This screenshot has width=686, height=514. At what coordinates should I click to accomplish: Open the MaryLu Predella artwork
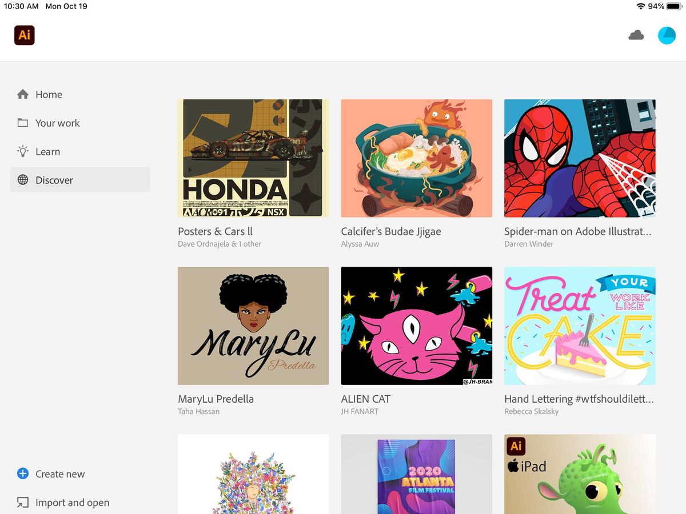[253, 326]
